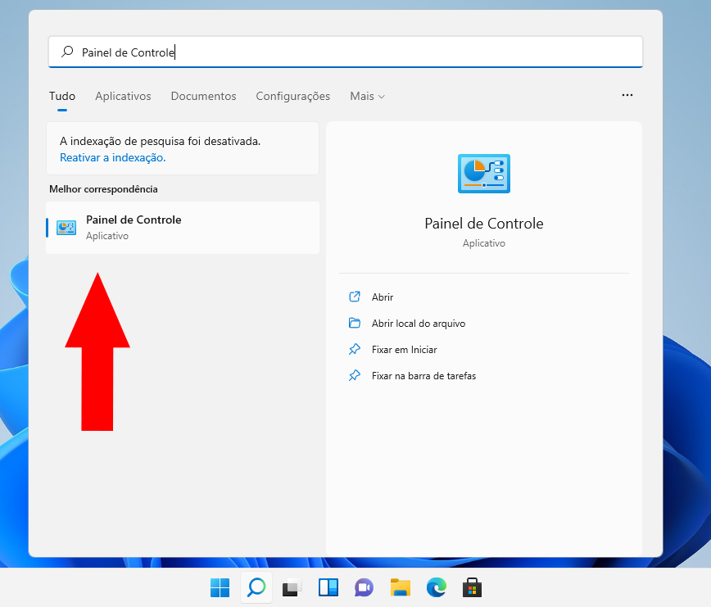Click the Search magnifier icon in taskbar
711x607 pixels.
tap(256, 587)
